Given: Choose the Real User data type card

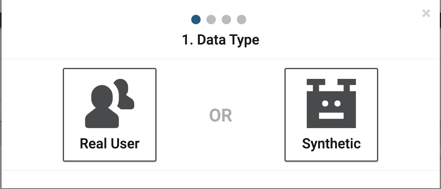Looking at the screenshot, I should (110, 115).
